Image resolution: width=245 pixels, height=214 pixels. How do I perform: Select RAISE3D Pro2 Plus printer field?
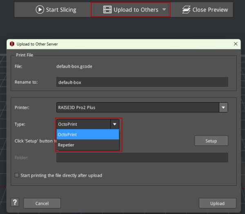[x=138, y=107]
